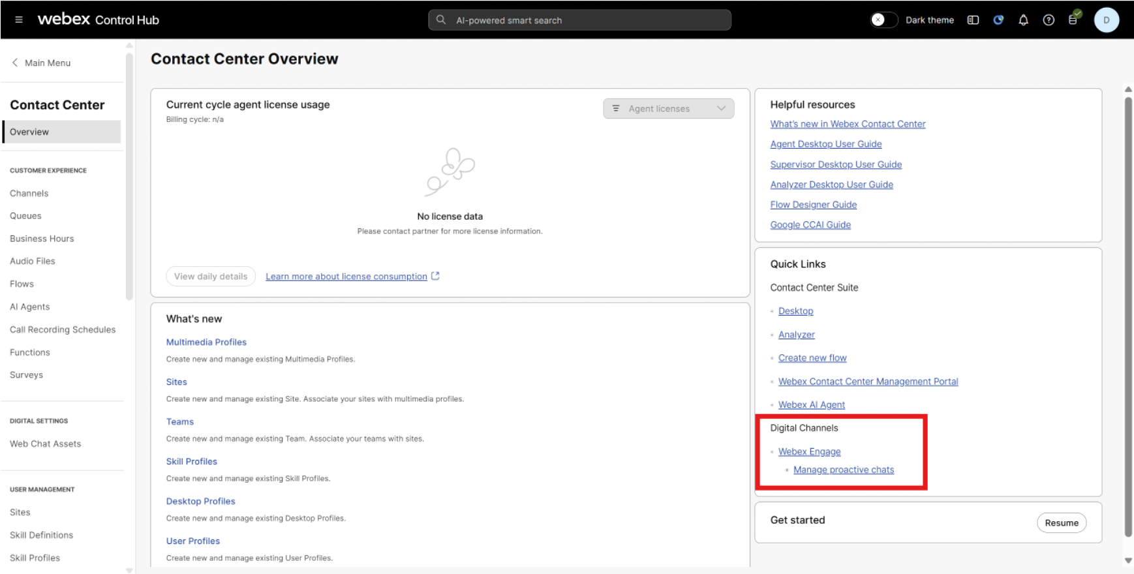Open Business Hours in the sidebar
The image size is (1134, 574).
pos(42,239)
